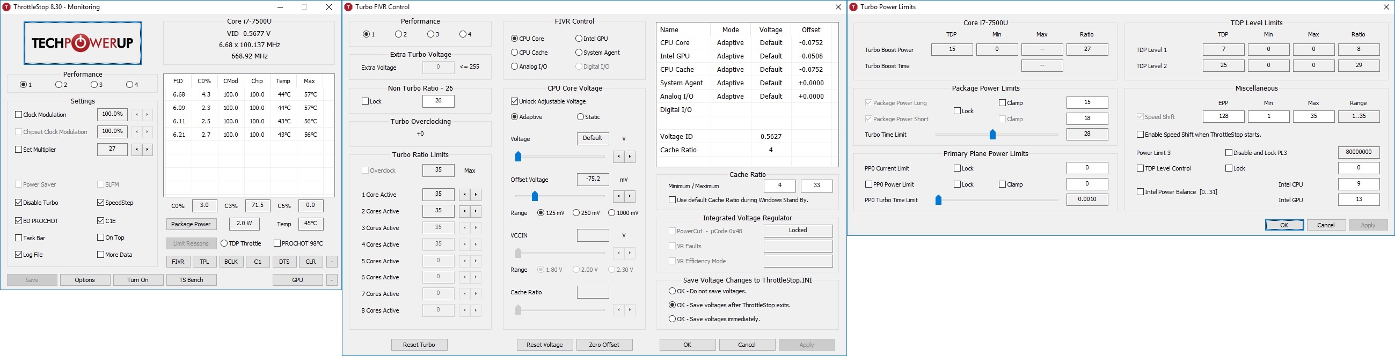This screenshot has width=1395, height=356.
Task: Select Performance profile 2 in Monitoring window
Action: [x=59, y=85]
